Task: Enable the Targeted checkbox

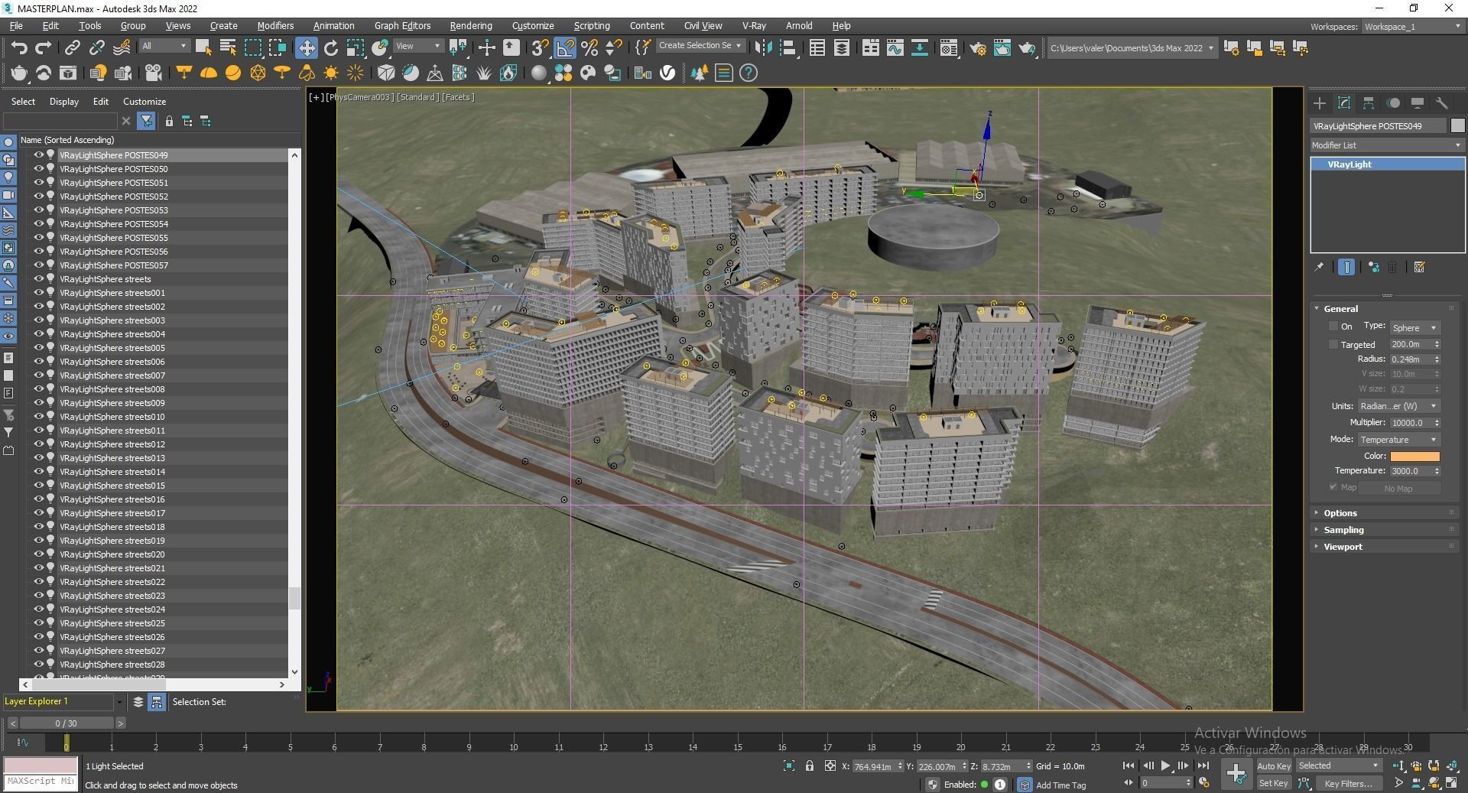Action: (x=1333, y=344)
